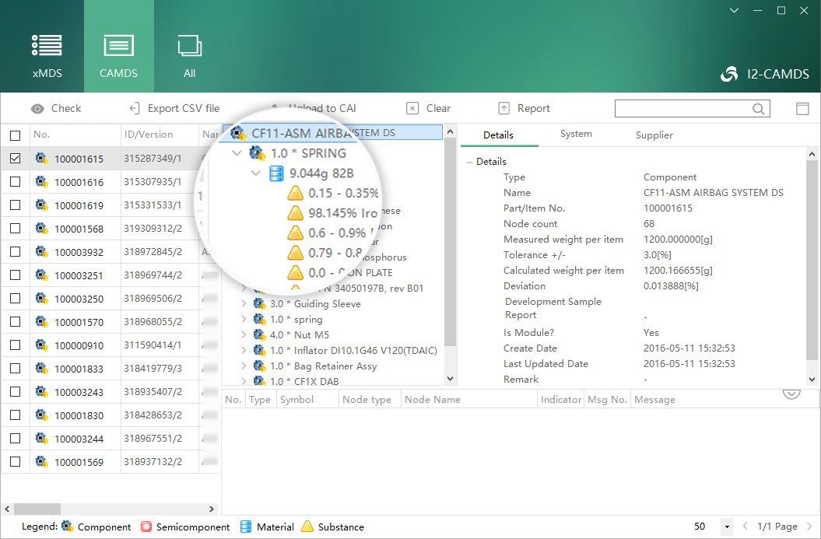This screenshot has width=821, height=539.
Task: Open the title bar dropdown chevron menu
Action: tap(734, 10)
